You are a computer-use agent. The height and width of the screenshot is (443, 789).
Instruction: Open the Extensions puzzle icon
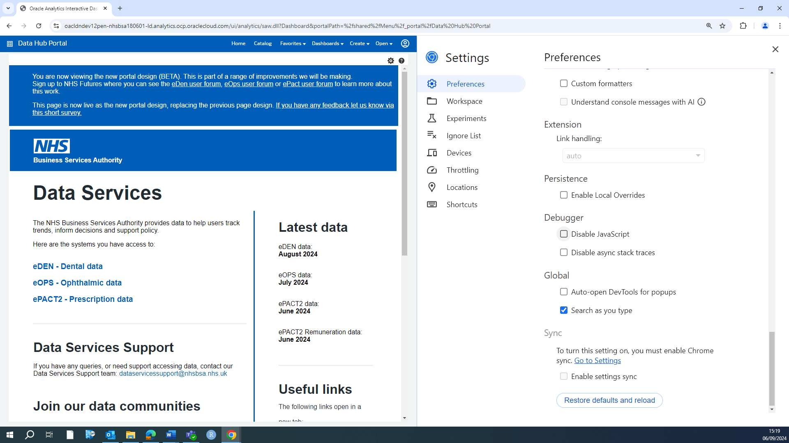[743, 26]
